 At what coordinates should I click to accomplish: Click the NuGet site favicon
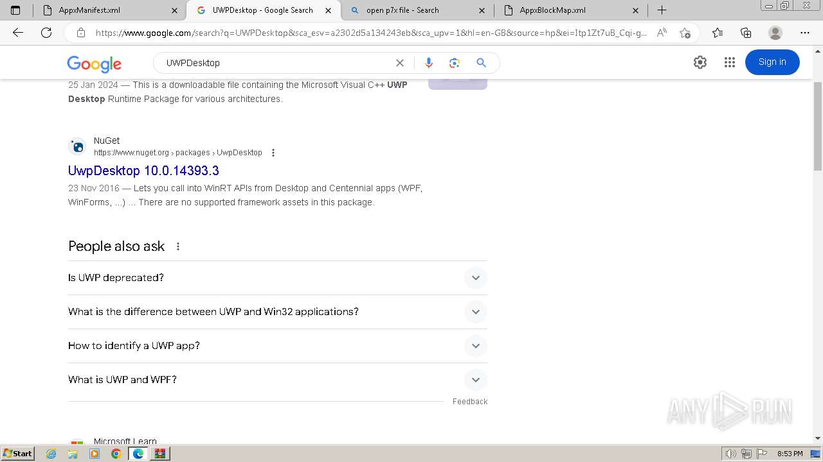(x=77, y=147)
